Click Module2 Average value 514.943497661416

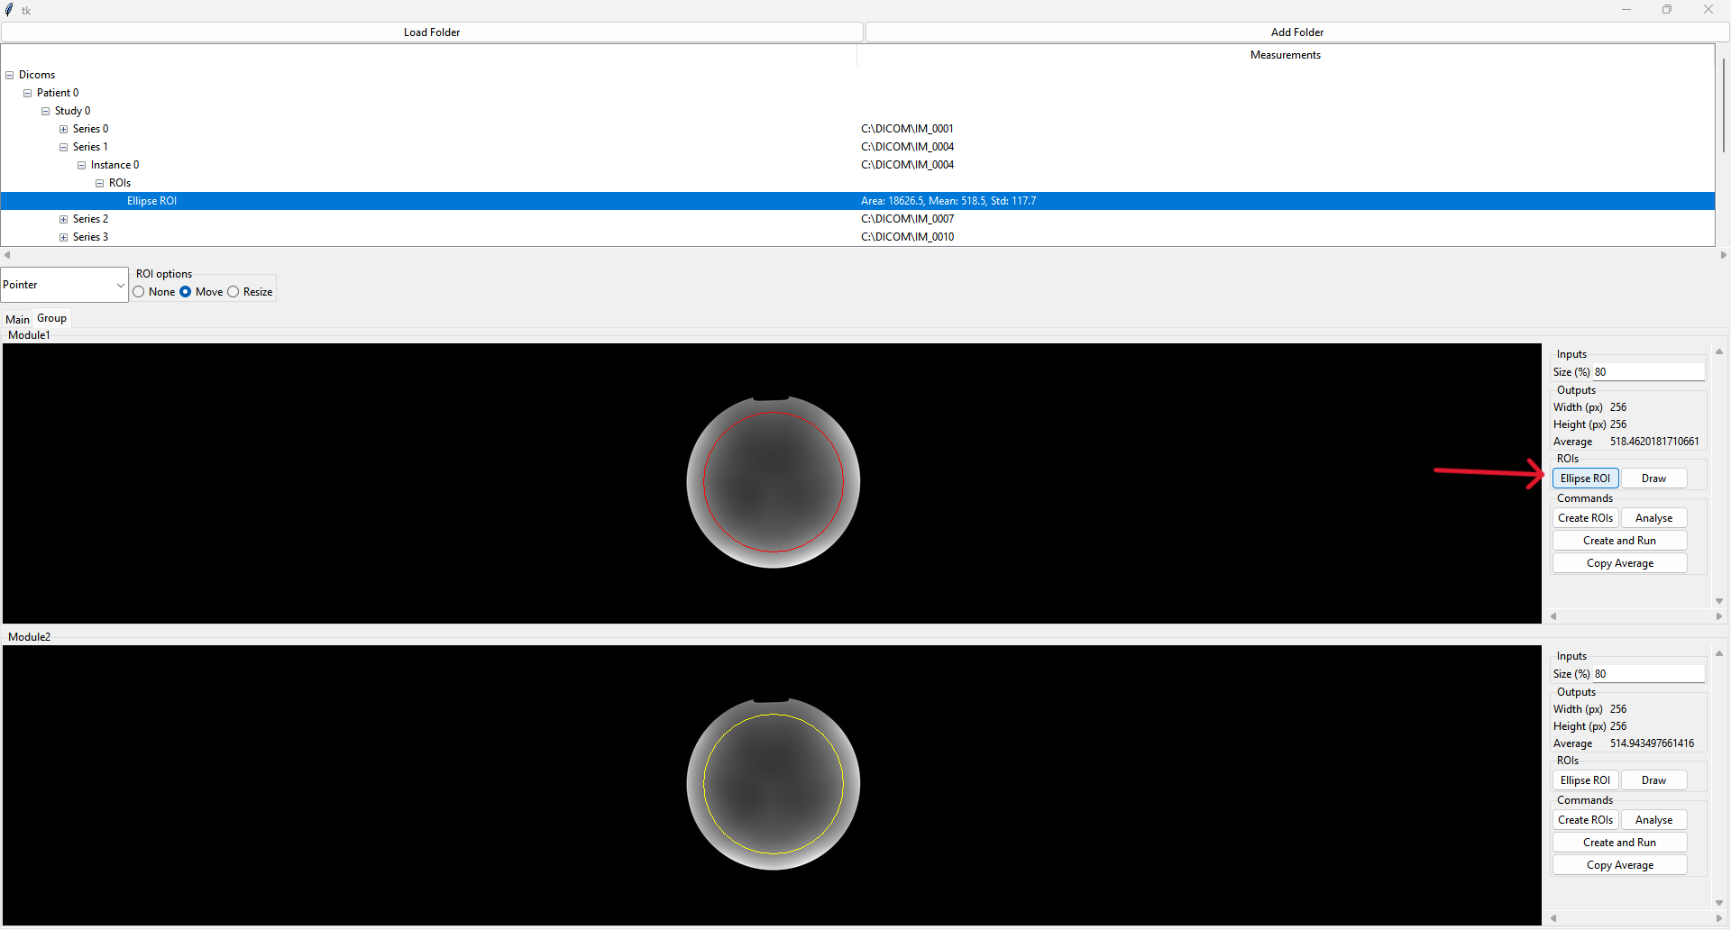tap(1652, 743)
